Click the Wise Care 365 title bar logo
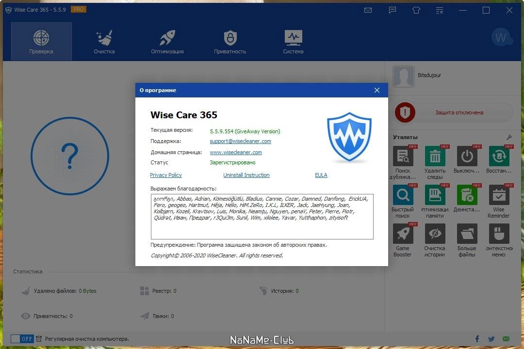524x349 pixels. point(8,10)
